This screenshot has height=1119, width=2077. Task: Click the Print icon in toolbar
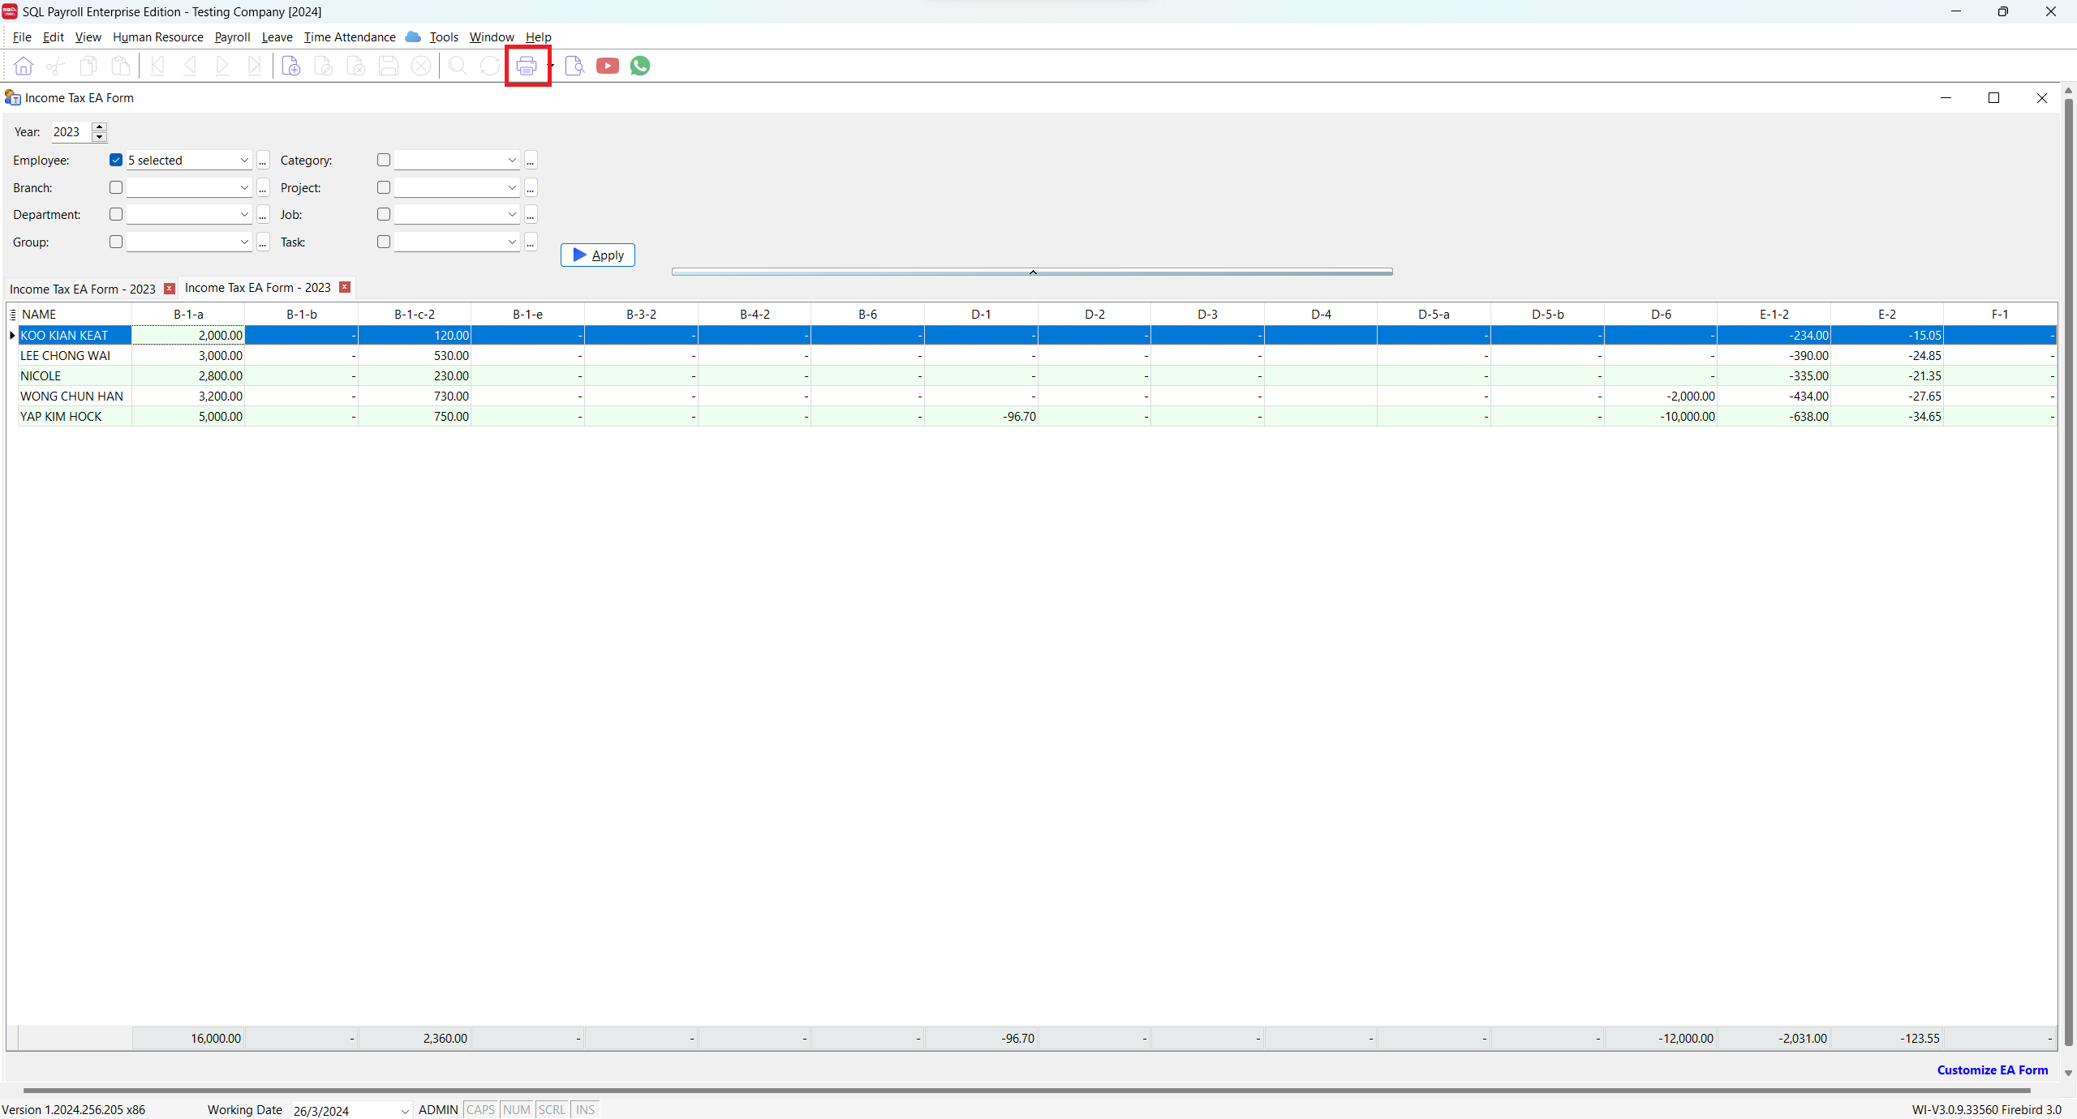click(x=527, y=66)
